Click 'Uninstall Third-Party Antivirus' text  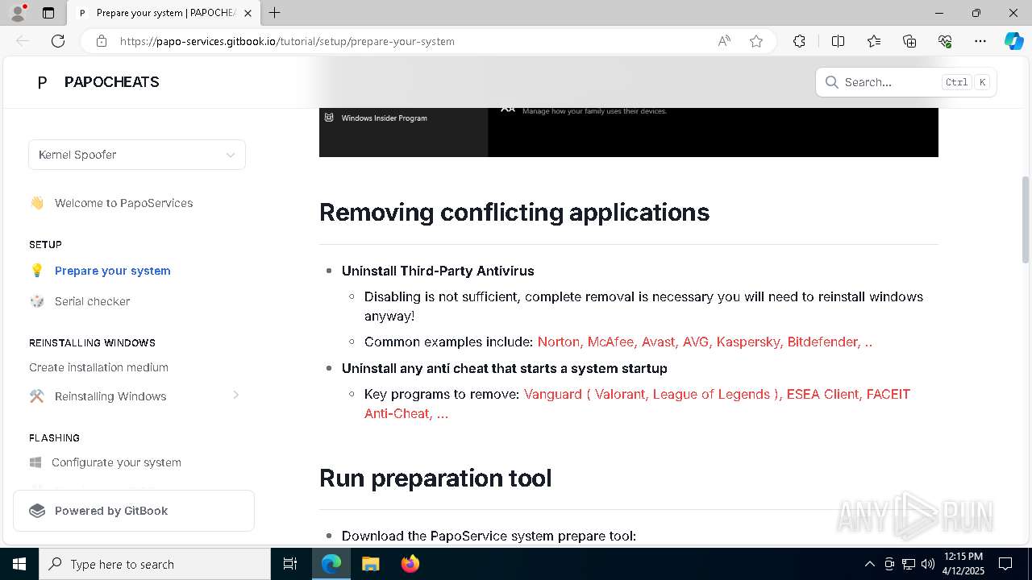(x=438, y=271)
